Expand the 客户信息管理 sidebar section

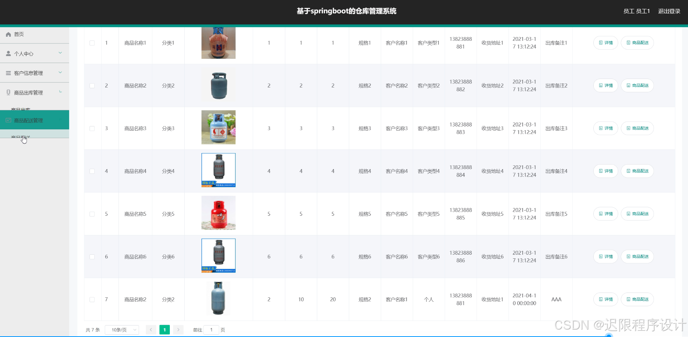[35, 73]
